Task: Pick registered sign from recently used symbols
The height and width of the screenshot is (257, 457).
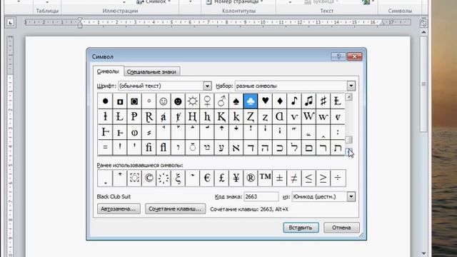Action: point(251,178)
